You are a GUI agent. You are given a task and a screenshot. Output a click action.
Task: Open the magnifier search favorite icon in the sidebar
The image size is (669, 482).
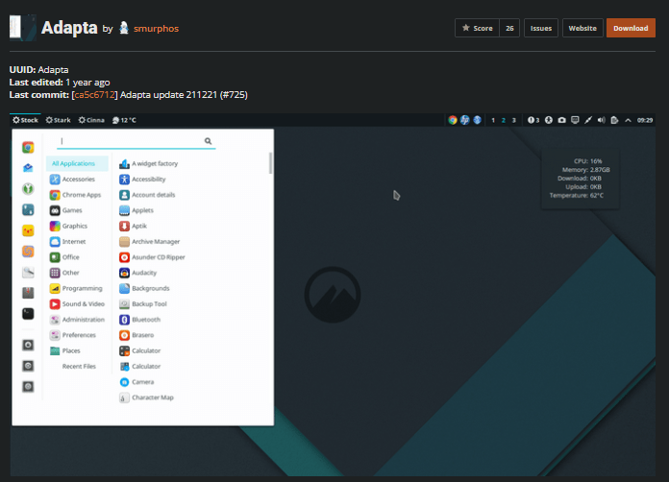click(28, 272)
